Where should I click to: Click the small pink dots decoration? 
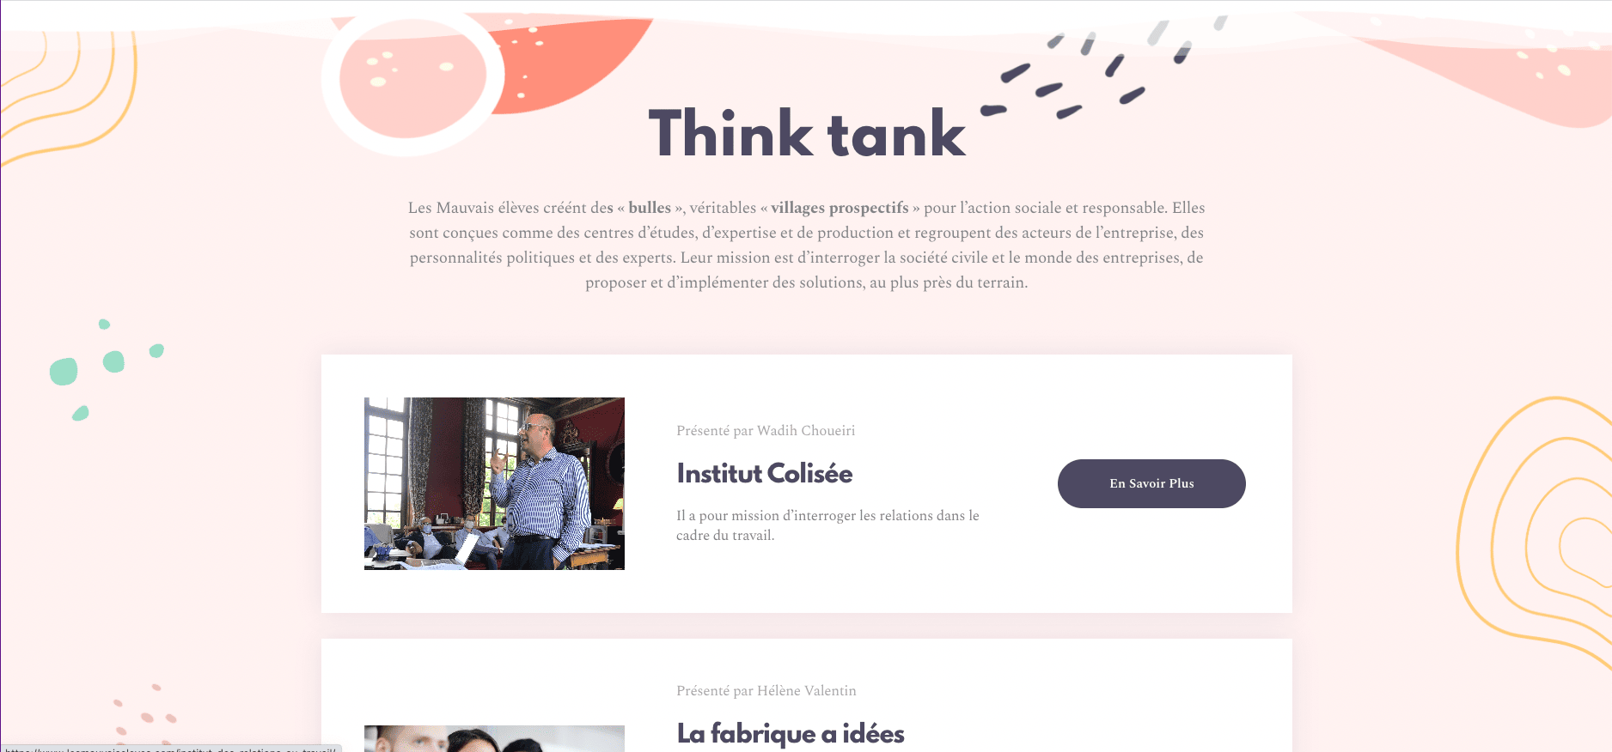pyautogui.click(x=144, y=714)
